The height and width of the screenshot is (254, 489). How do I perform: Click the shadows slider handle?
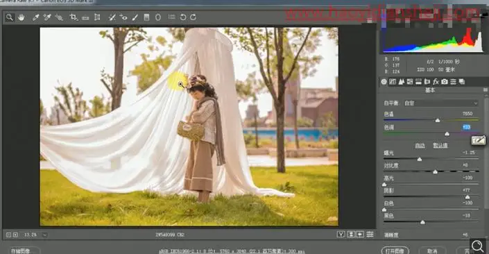(467, 197)
